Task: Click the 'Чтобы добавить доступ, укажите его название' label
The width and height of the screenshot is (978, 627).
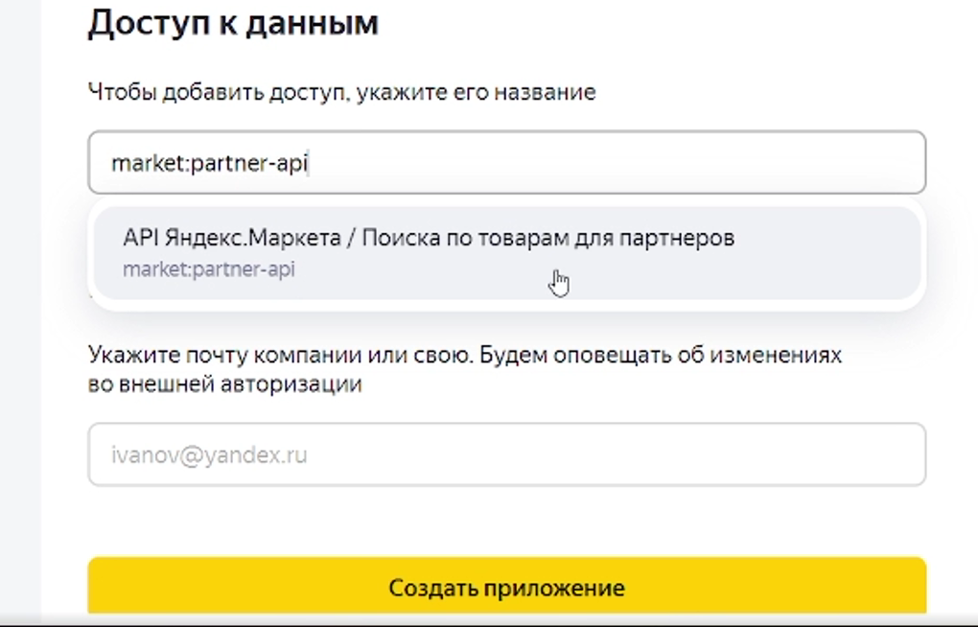Action: coord(341,92)
